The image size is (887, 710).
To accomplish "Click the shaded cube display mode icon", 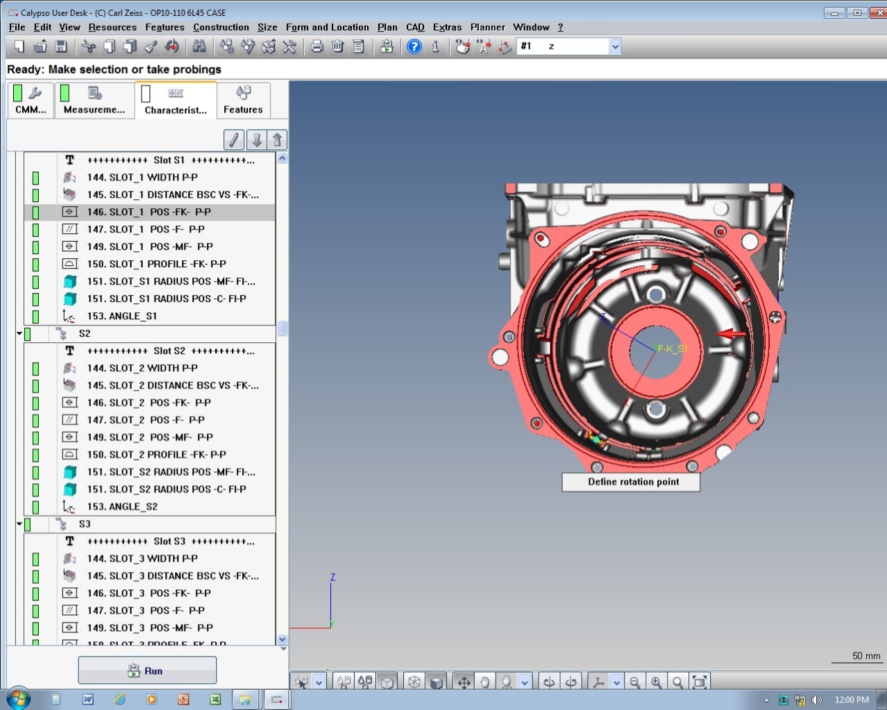I will point(437,682).
